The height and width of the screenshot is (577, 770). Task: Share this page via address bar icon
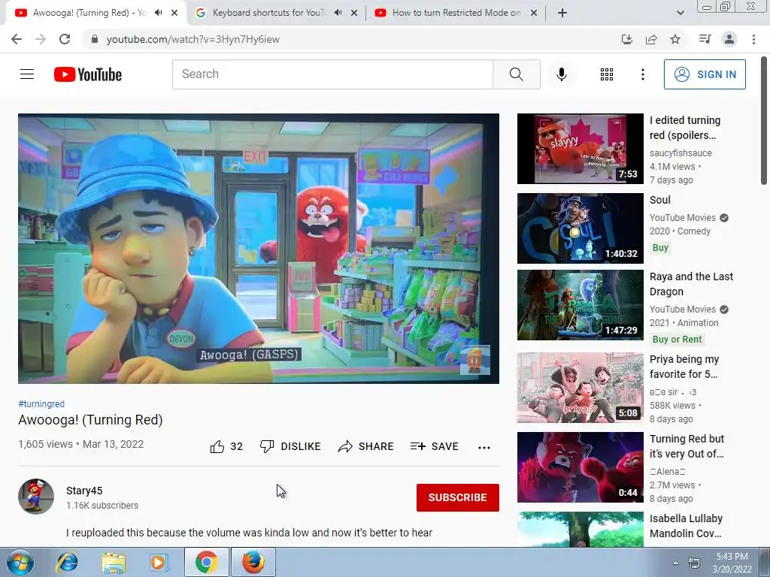(651, 39)
